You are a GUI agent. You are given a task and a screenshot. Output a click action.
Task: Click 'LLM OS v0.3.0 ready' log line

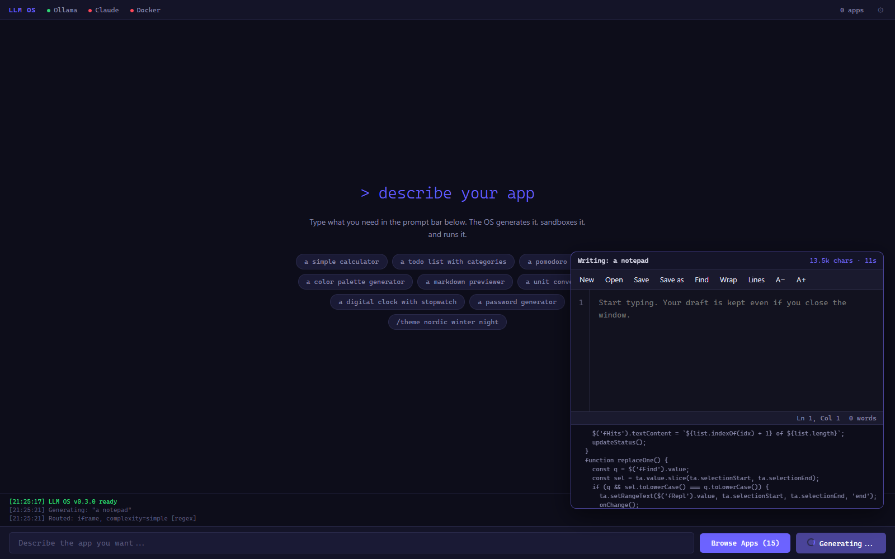coord(63,501)
